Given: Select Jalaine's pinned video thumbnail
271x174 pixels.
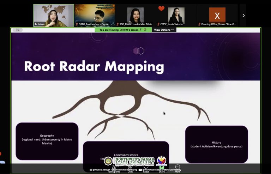Looking at the screenshot, I should 54,16.
